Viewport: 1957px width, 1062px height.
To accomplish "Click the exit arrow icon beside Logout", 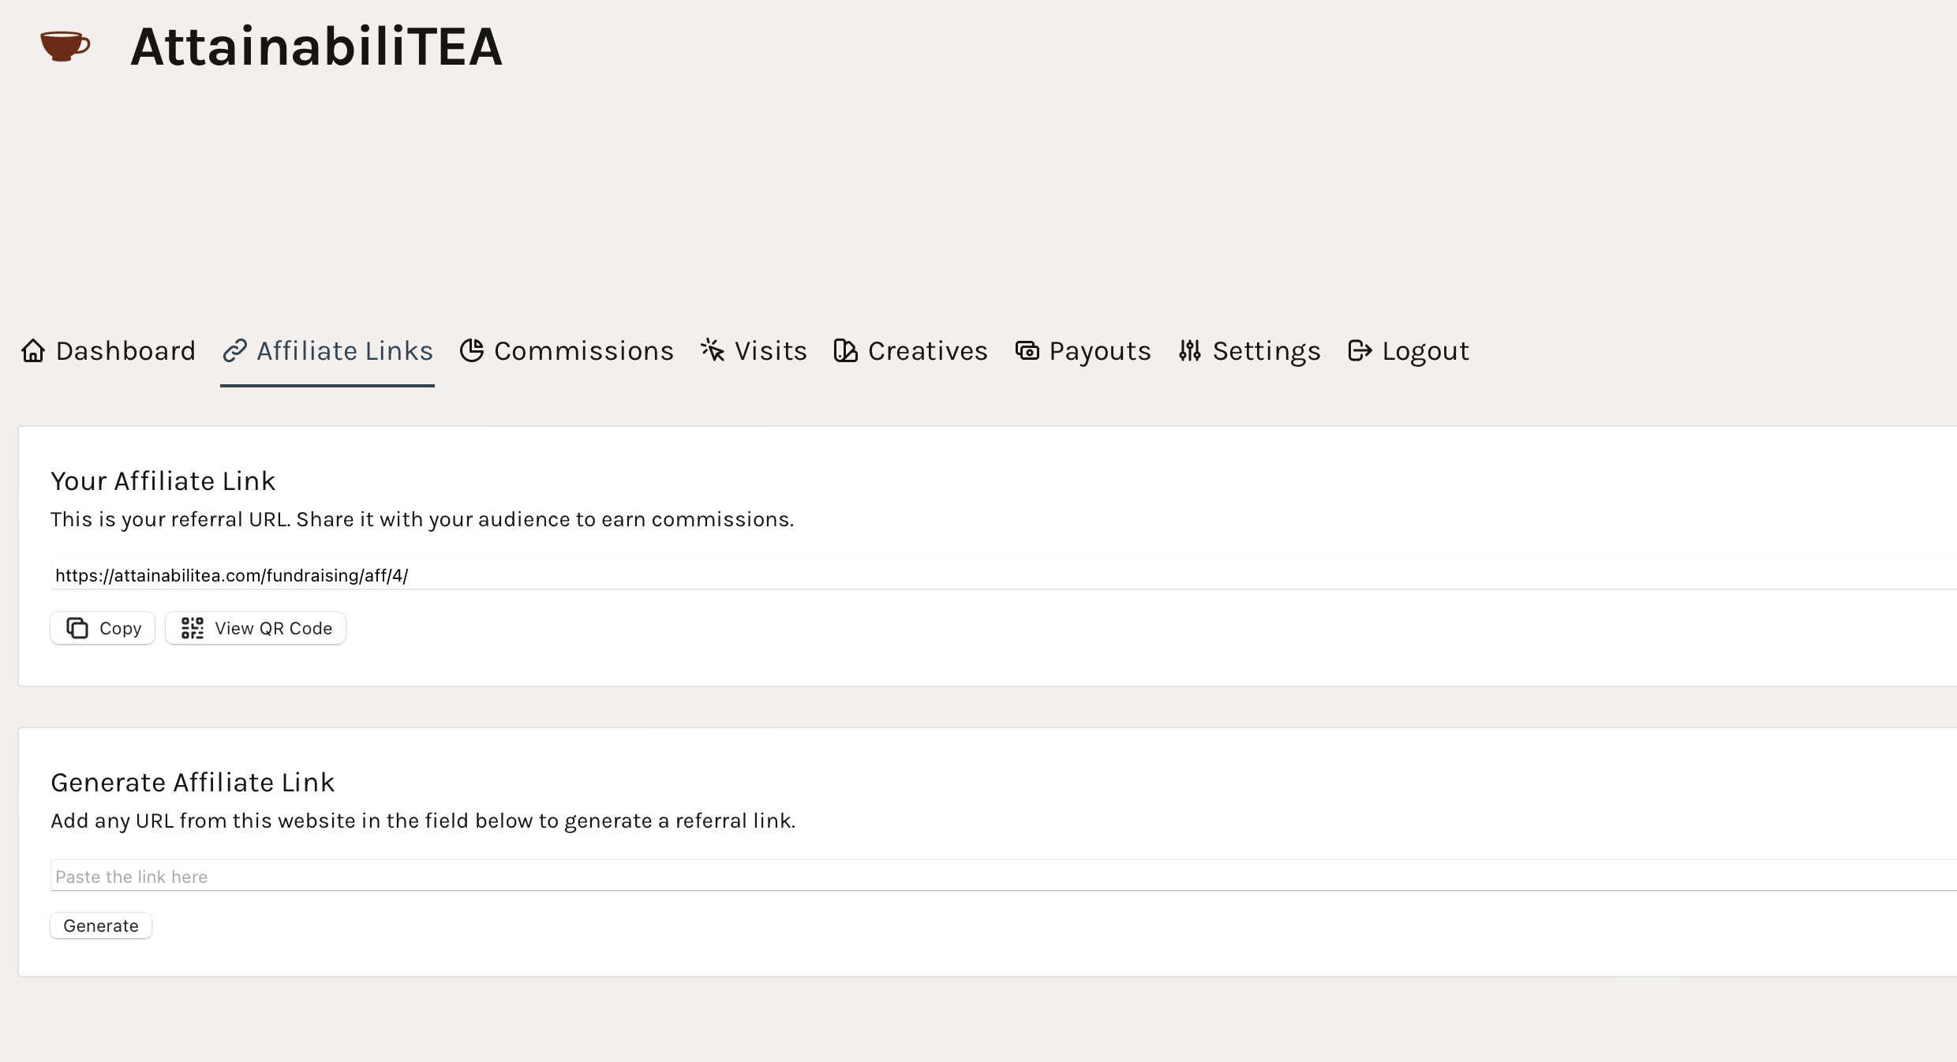I will 1360,350.
